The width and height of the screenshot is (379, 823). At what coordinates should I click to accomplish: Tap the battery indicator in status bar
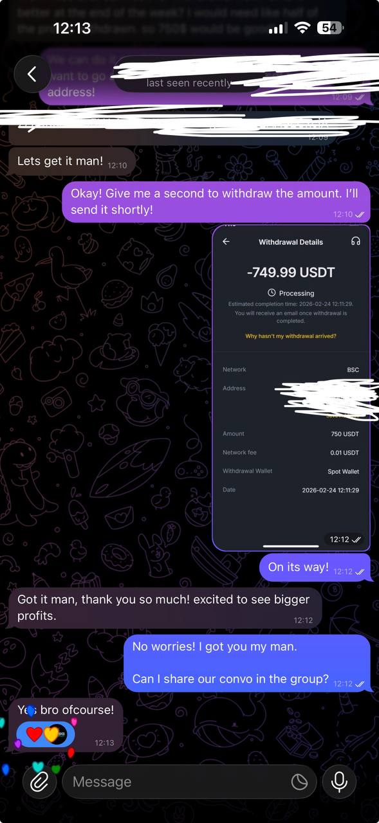tap(331, 28)
